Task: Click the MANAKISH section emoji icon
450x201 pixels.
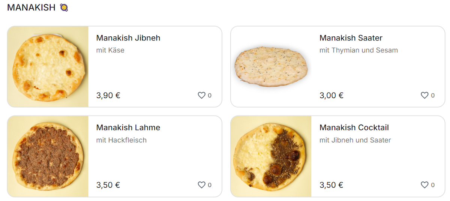Action: coord(64,7)
